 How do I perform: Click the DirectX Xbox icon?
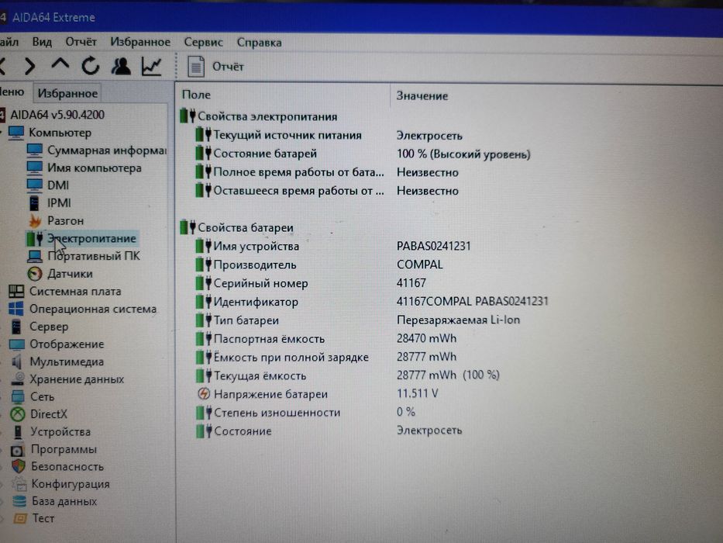tap(18, 414)
